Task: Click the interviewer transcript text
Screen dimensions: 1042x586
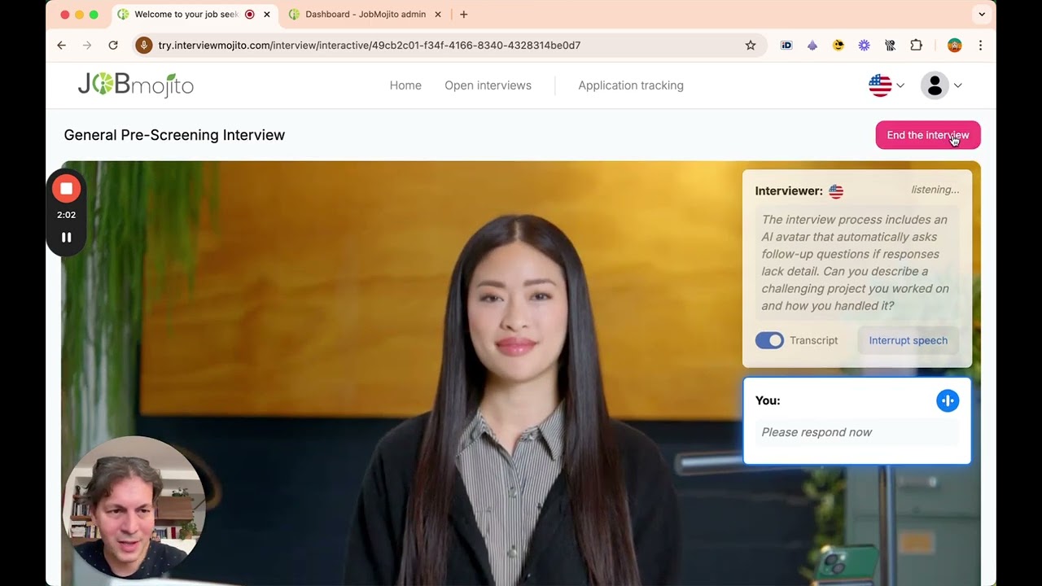Action: pos(856,263)
